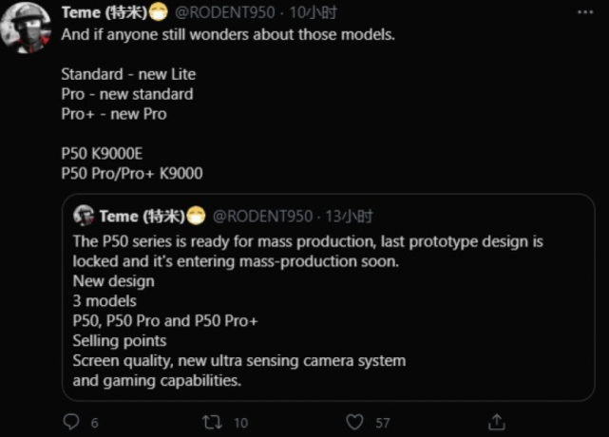Click the main author name Teme (特米)
Screen dimensions: 609x437
(103, 12)
